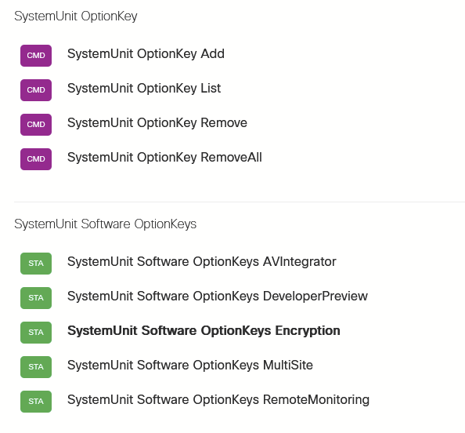Click the STA badge beside Encryption

[x=36, y=333]
